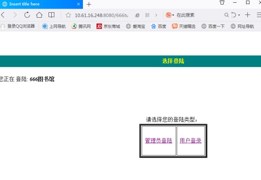The height and width of the screenshot is (180, 261).
Task: Open 登录QQ浏览器 bookmark
Action: (18, 26)
